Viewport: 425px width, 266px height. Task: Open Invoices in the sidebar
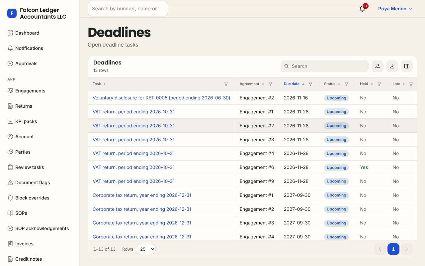(x=40, y=244)
